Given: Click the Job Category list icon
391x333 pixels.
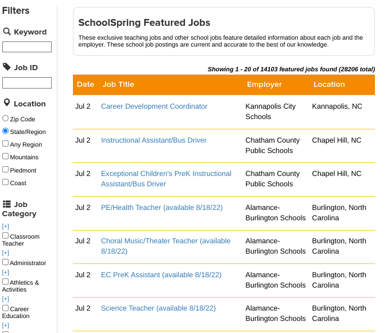Looking at the screenshot, I should pyautogui.click(x=7, y=204).
